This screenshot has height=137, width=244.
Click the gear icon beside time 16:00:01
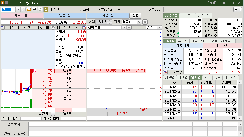point(53,28)
